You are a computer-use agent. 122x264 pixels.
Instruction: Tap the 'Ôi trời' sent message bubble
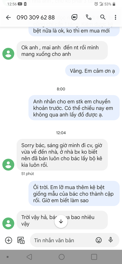74,193
